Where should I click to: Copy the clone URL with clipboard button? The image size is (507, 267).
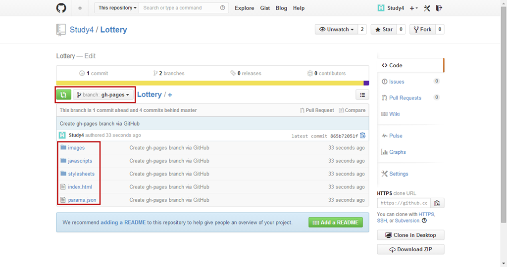pyautogui.click(x=437, y=203)
